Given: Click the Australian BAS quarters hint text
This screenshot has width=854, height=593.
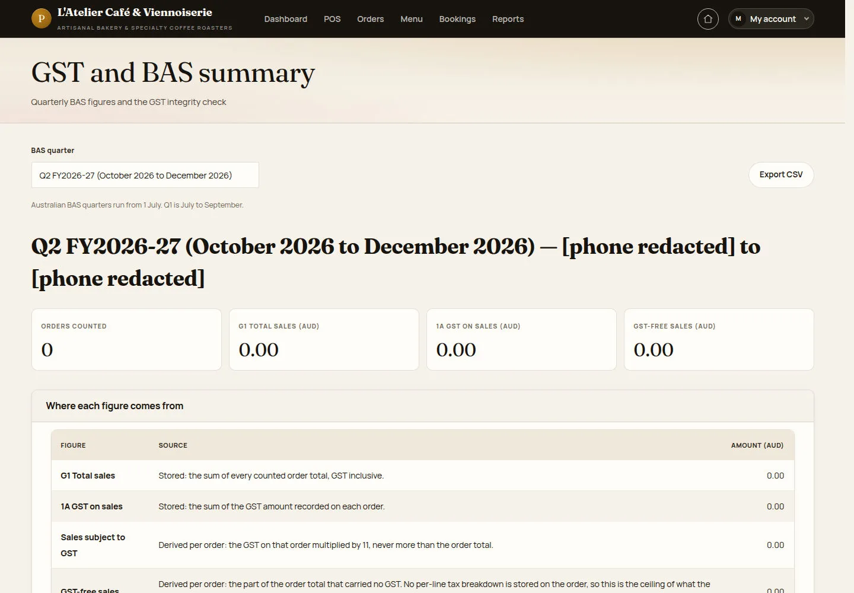Looking at the screenshot, I should 137,205.
